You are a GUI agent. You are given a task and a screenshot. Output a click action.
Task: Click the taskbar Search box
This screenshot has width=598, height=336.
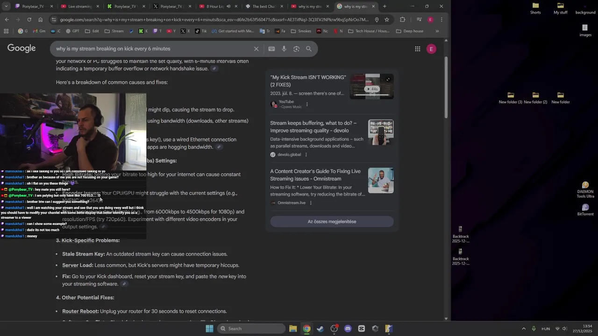(251, 329)
